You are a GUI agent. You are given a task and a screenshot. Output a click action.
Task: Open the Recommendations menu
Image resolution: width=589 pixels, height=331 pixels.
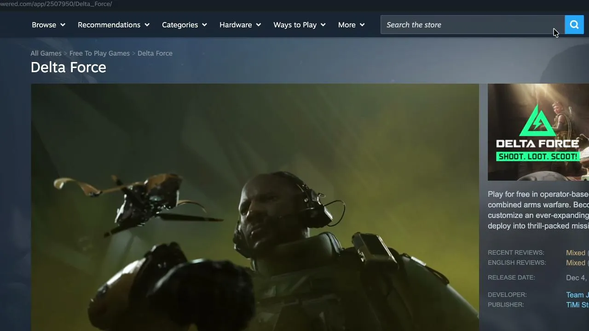point(114,25)
